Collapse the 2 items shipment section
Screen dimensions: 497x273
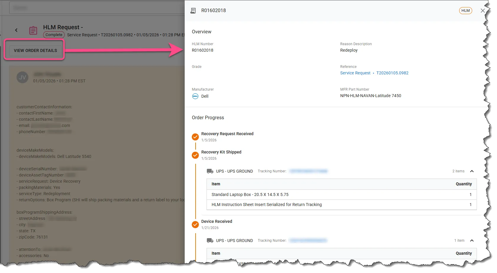tap(472, 171)
